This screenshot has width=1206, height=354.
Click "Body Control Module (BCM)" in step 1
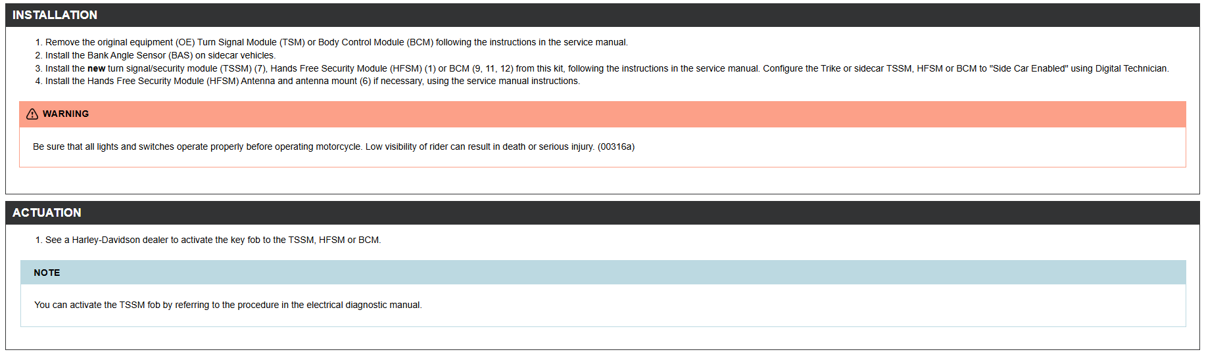tap(375, 42)
